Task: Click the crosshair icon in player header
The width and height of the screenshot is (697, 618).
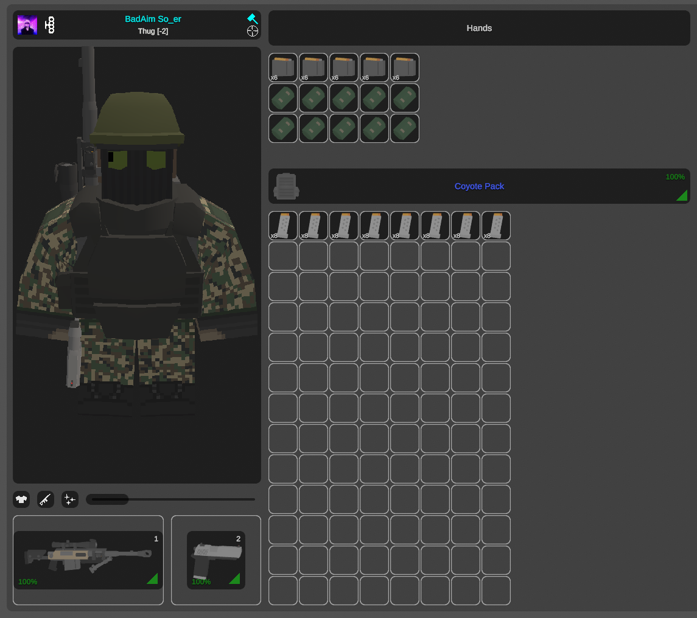Action: point(253,31)
